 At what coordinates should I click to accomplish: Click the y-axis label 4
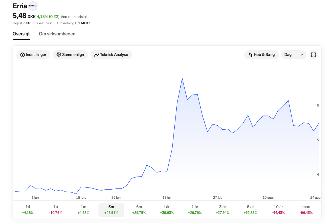tap(318, 175)
